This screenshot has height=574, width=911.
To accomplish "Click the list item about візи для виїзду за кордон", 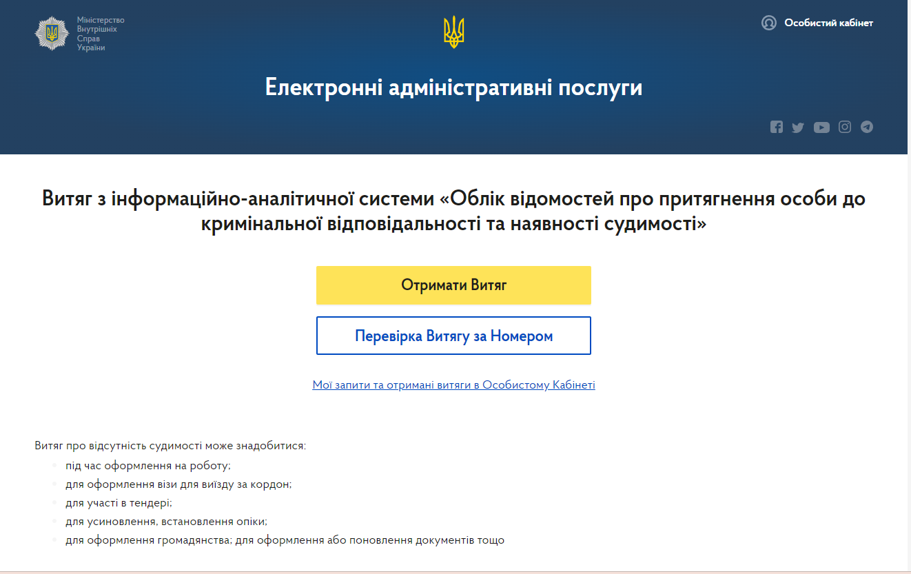I will (178, 484).
